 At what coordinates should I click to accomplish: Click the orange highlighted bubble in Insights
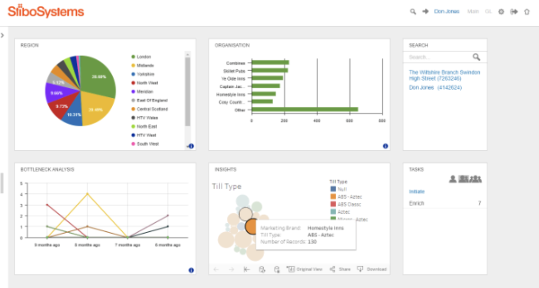252,227
